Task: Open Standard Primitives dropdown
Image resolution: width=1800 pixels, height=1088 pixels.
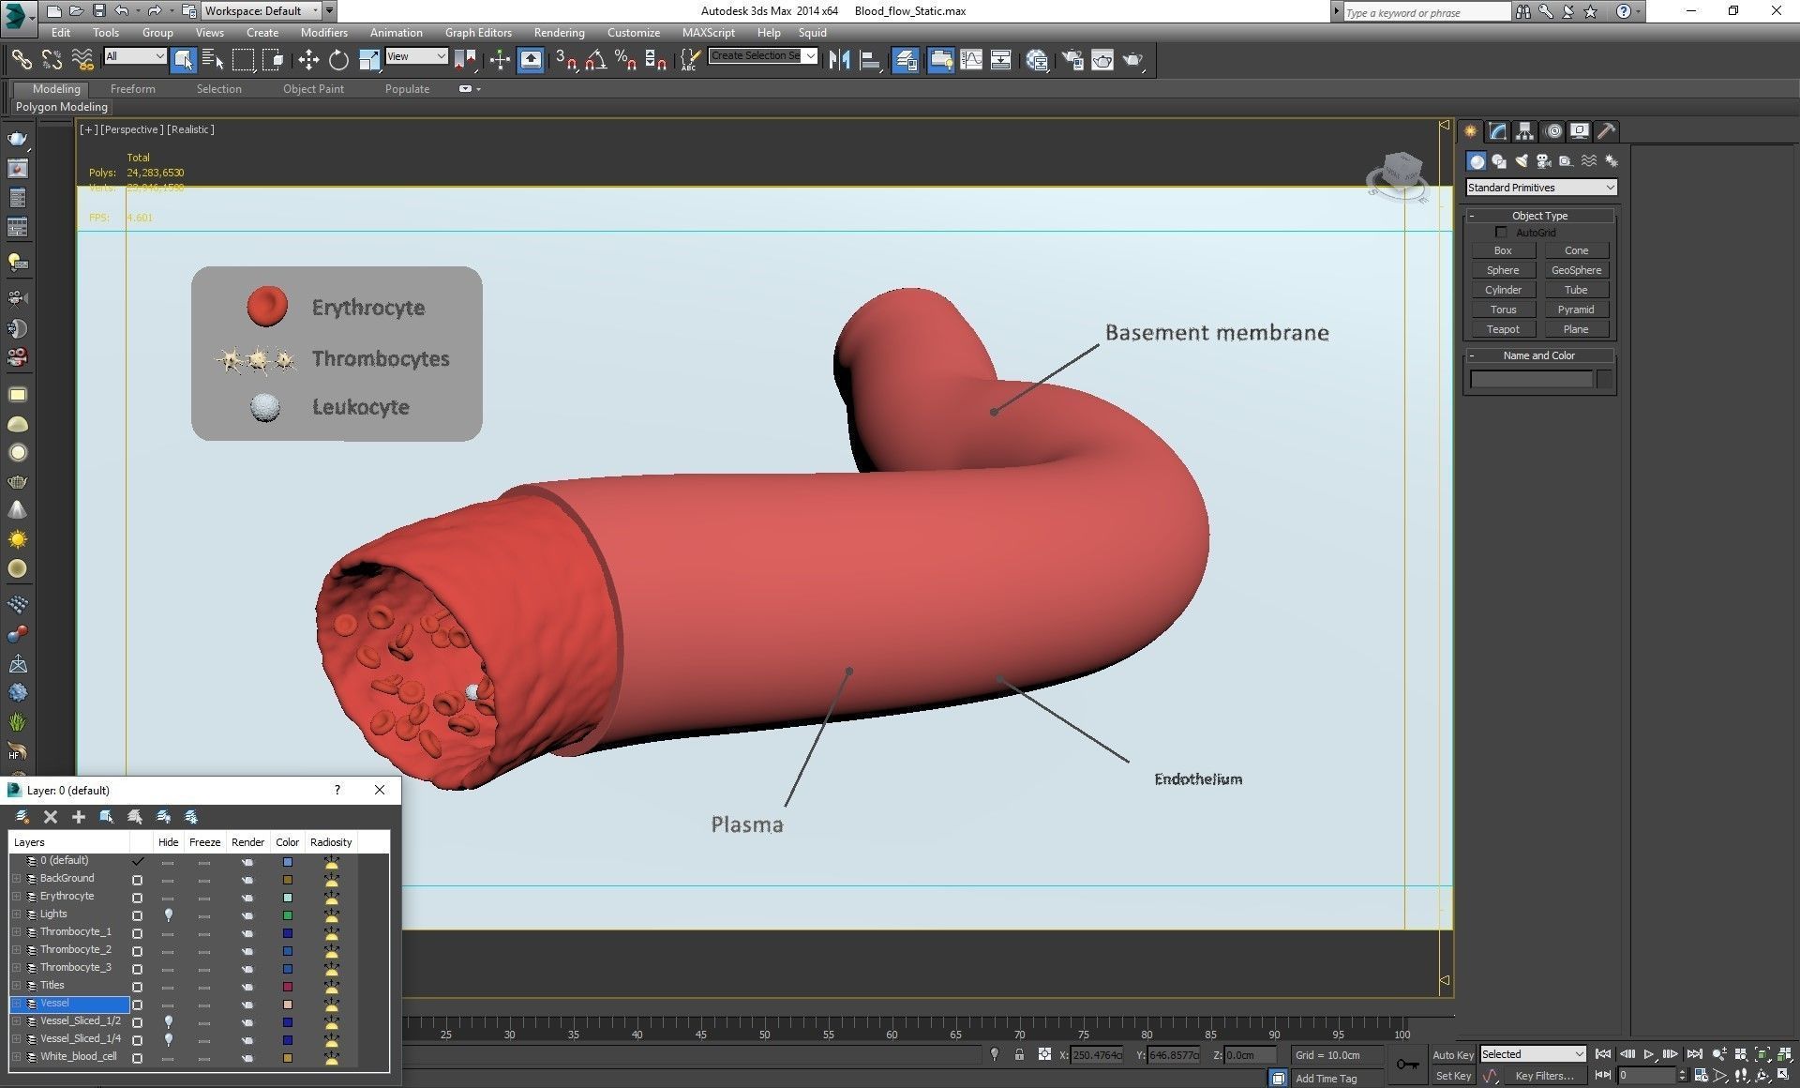Action: tap(1541, 188)
